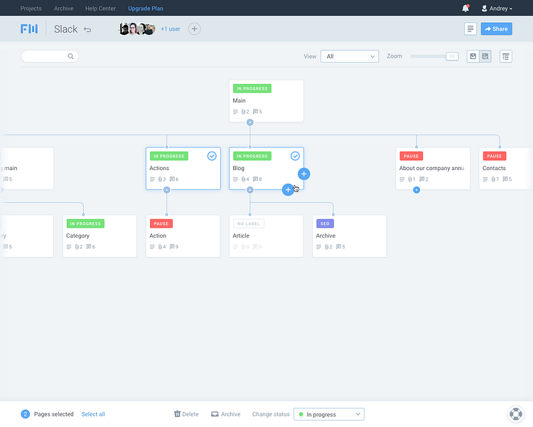Delete the selected pages
533x427 pixels.
(x=186, y=414)
